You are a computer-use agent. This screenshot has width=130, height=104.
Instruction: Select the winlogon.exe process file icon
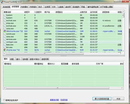pyautogui.click(x=5, y=42)
